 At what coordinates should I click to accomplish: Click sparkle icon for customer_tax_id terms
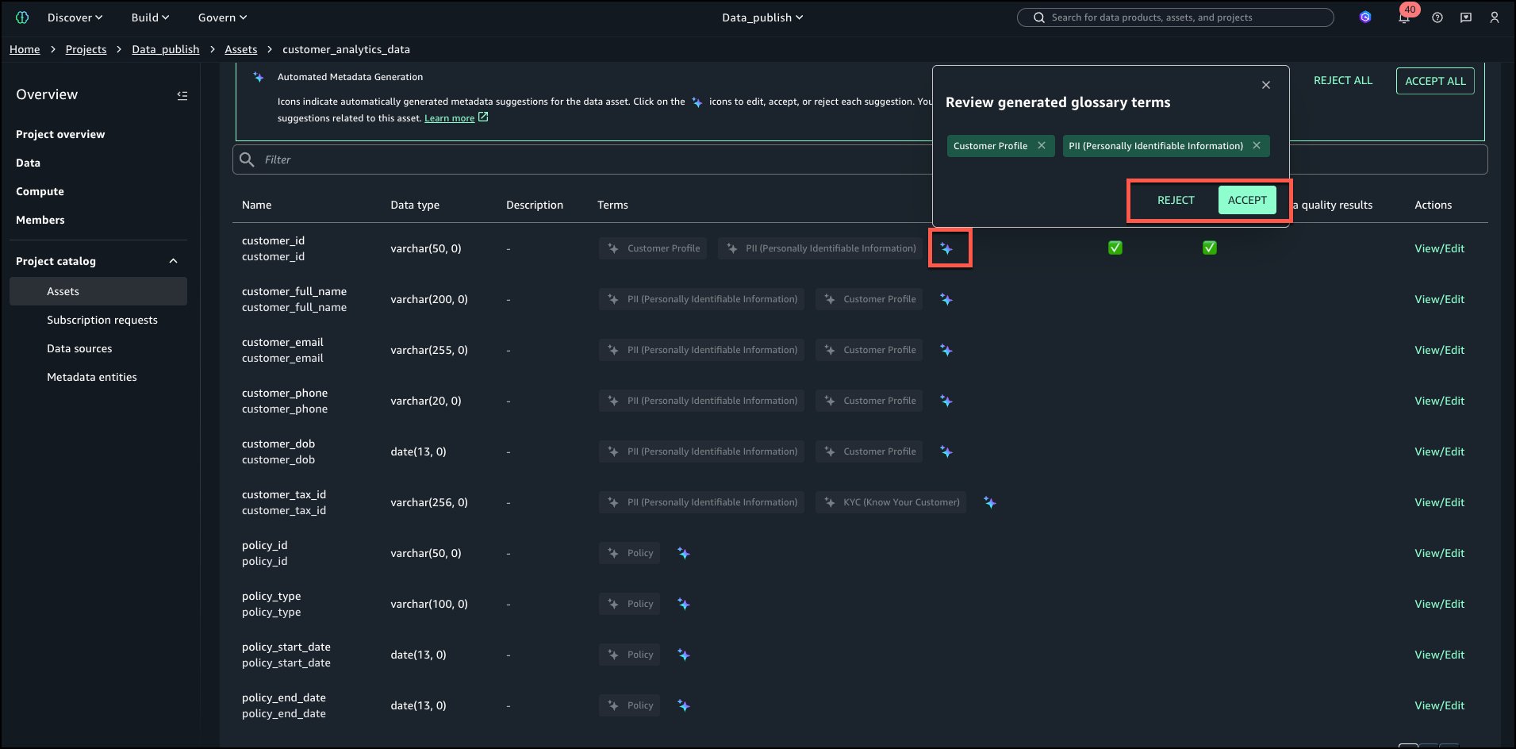[x=989, y=502]
